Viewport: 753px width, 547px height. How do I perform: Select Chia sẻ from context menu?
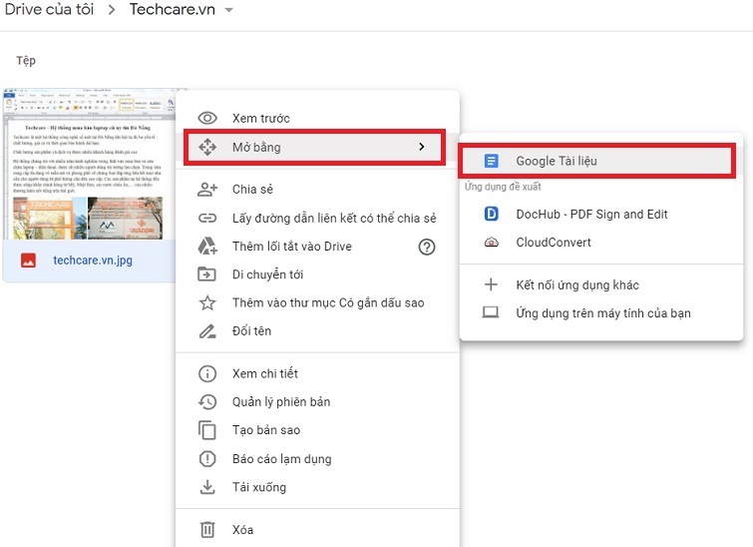[x=252, y=190]
